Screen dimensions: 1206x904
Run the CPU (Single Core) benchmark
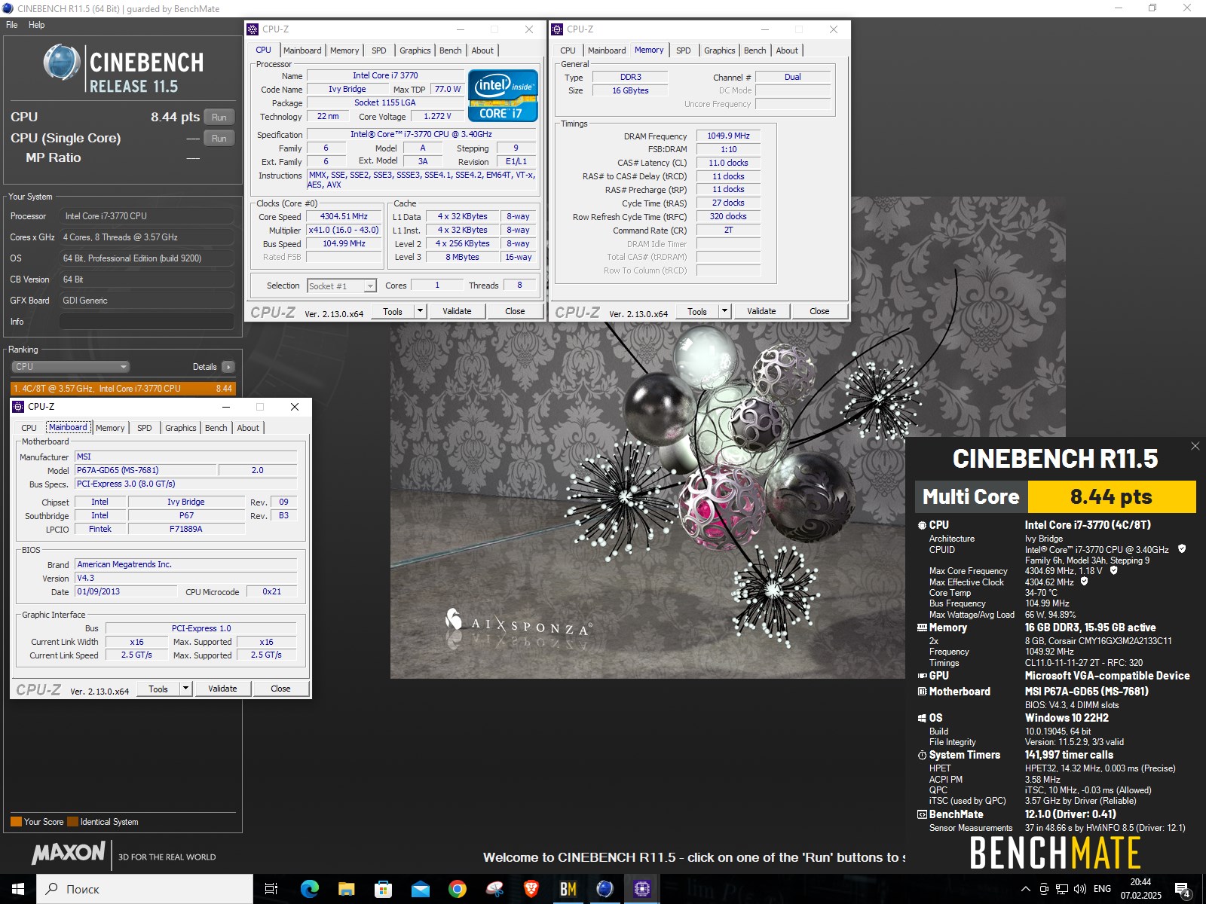tap(219, 138)
